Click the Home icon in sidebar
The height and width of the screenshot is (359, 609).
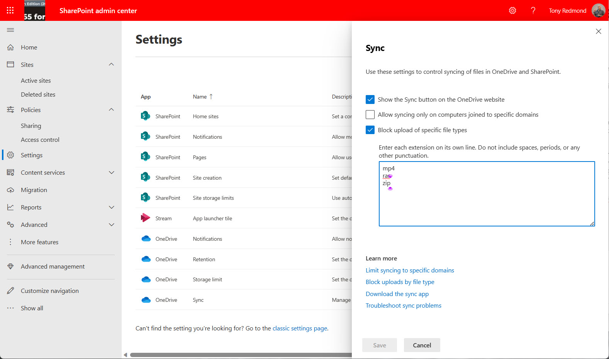pos(10,48)
